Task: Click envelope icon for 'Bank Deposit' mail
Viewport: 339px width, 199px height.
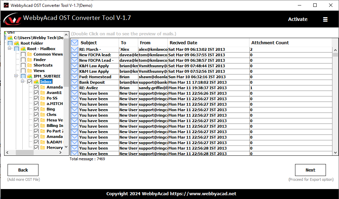Action: coord(75,82)
